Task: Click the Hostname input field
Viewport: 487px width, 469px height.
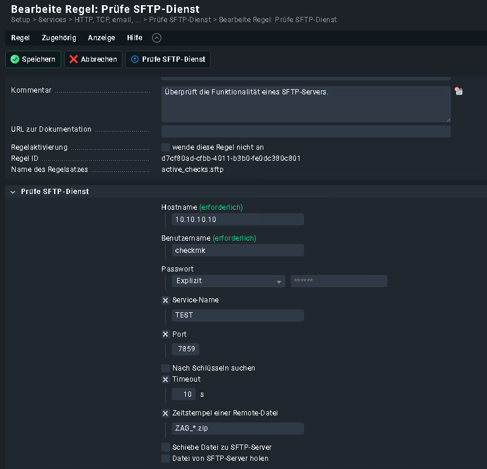Action: click(x=238, y=220)
